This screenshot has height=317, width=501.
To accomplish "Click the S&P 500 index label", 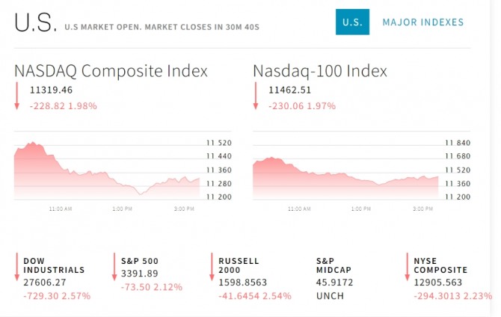I will pyautogui.click(x=140, y=261).
